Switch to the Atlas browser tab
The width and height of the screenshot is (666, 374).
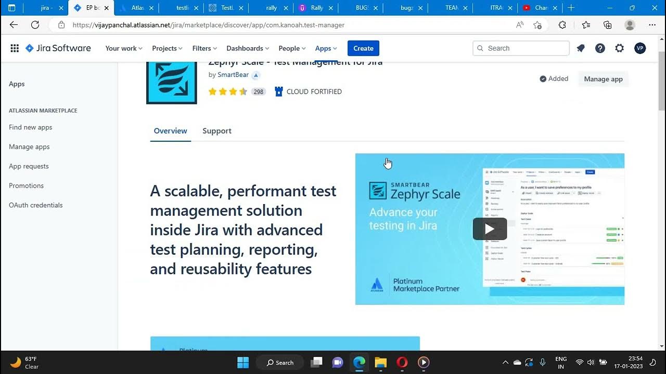[x=136, y=8]
